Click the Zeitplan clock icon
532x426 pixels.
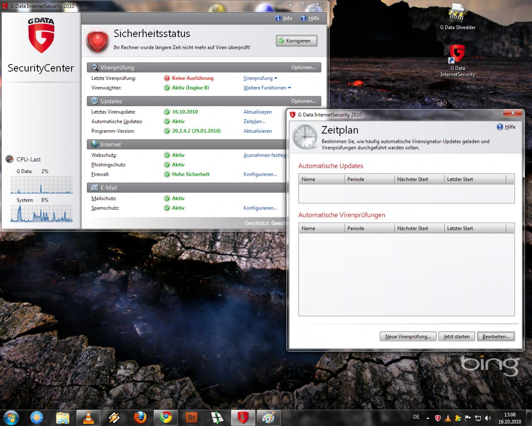304,137
